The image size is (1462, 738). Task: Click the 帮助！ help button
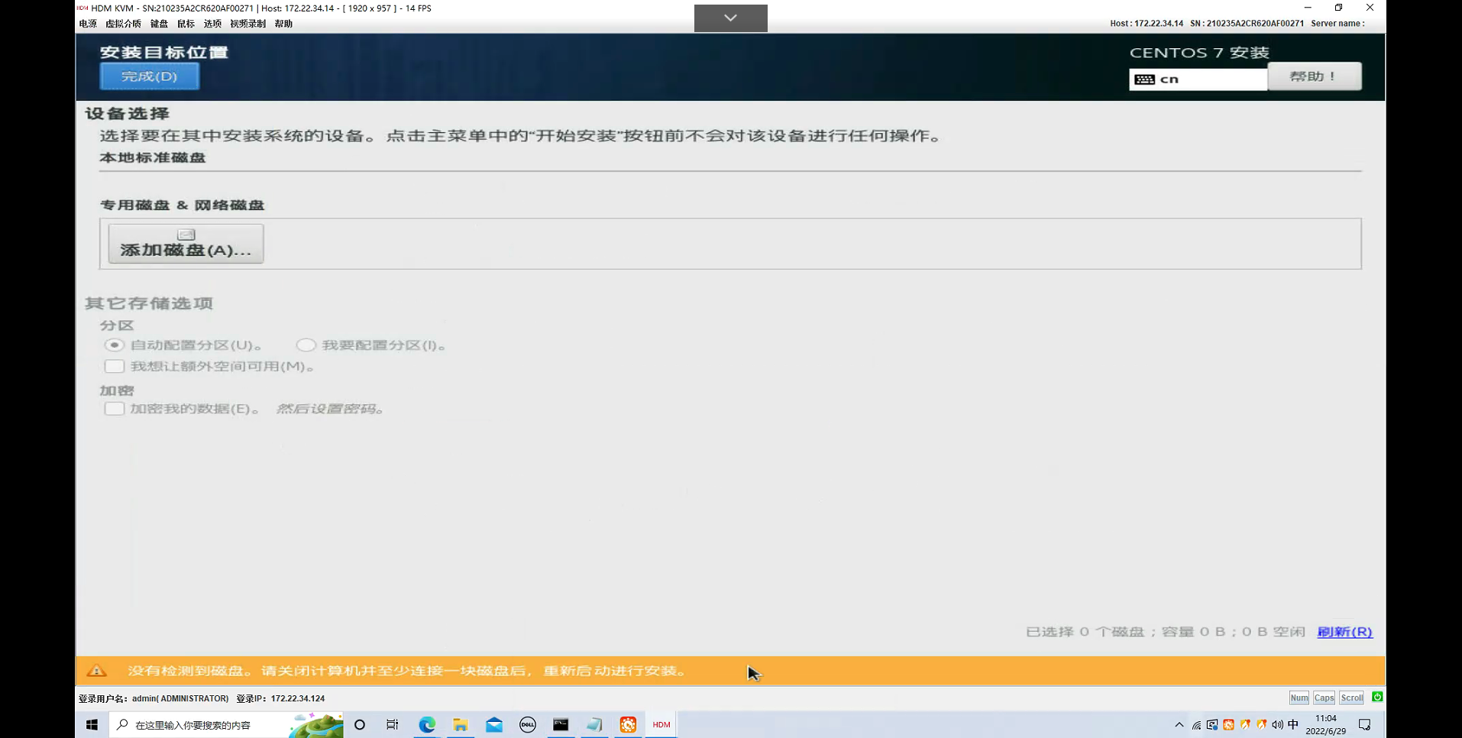(1314, 76)
